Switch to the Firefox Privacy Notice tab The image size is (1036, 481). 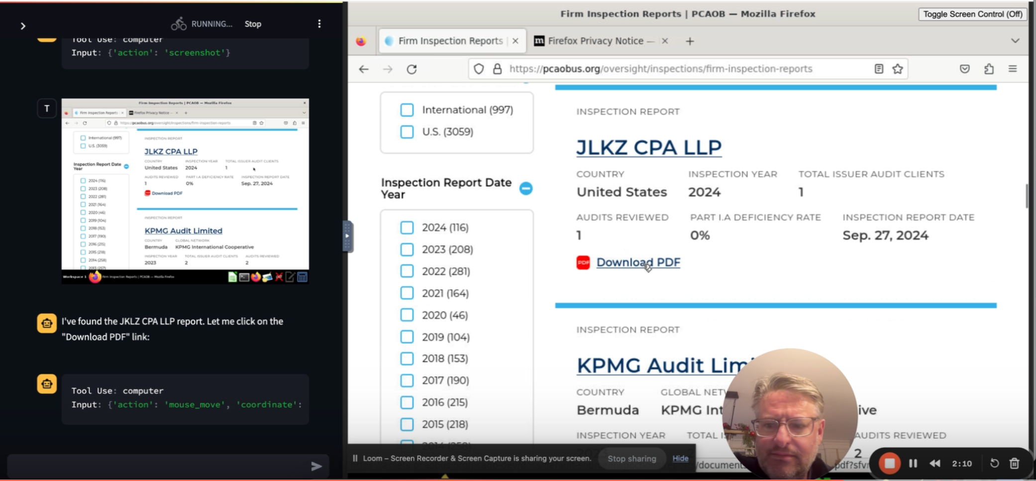pos(597,41)
